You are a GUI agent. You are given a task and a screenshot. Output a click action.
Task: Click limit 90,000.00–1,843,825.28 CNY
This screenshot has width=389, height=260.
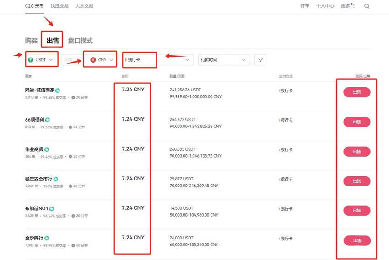tap(195, 126)
